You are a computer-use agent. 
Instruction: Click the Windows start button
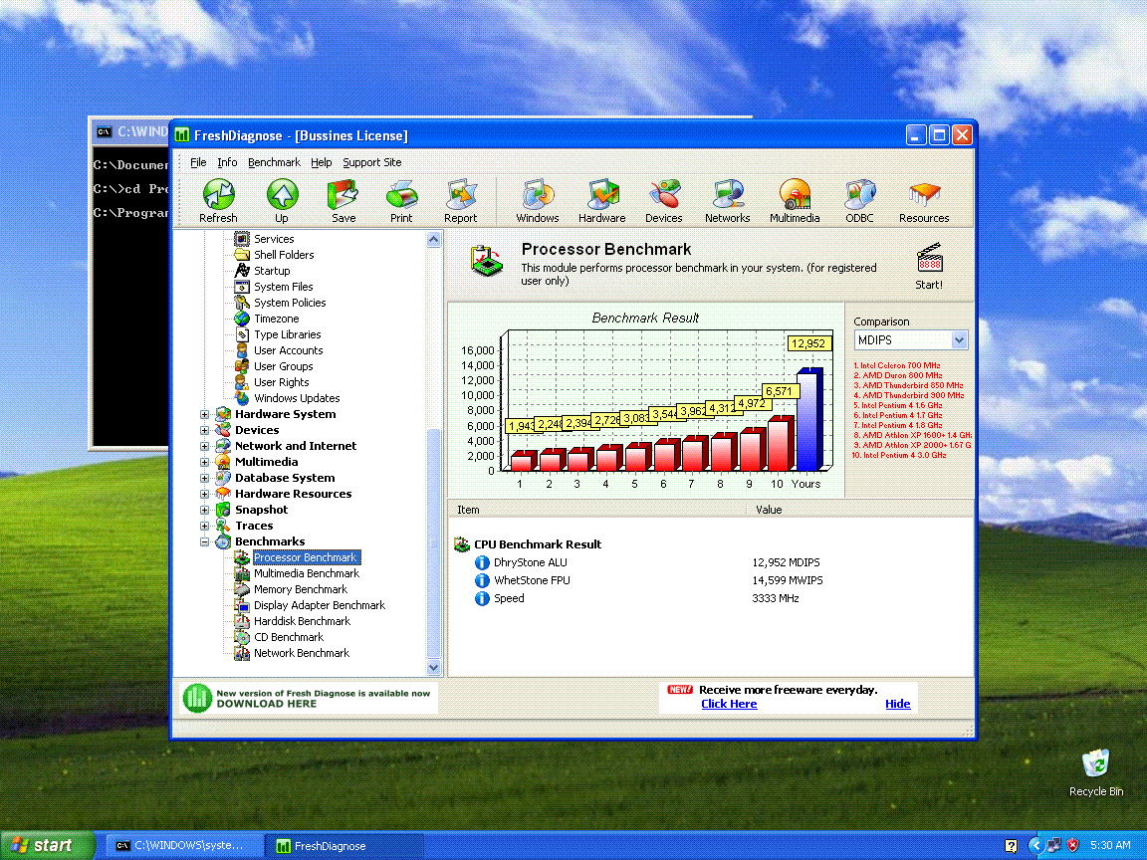[x=47, y=845]
